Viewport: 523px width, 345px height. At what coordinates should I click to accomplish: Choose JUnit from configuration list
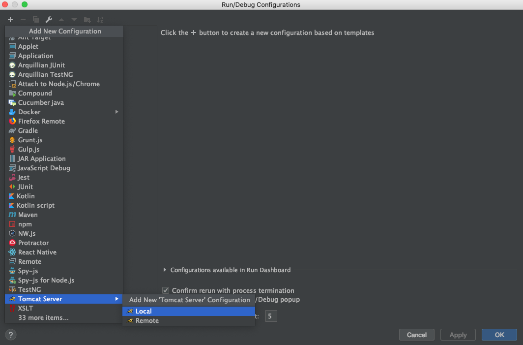point(64,187)
